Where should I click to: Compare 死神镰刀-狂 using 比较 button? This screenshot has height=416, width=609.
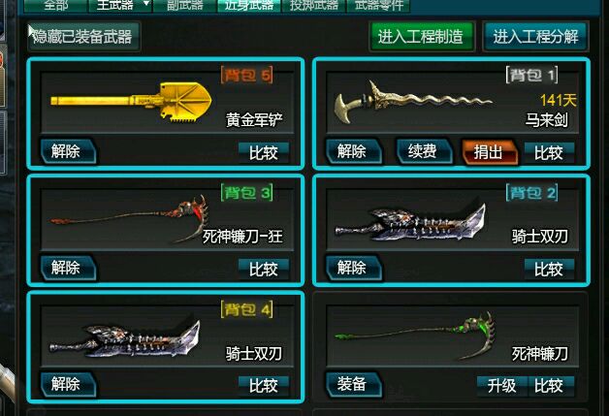tap(264, 269)
